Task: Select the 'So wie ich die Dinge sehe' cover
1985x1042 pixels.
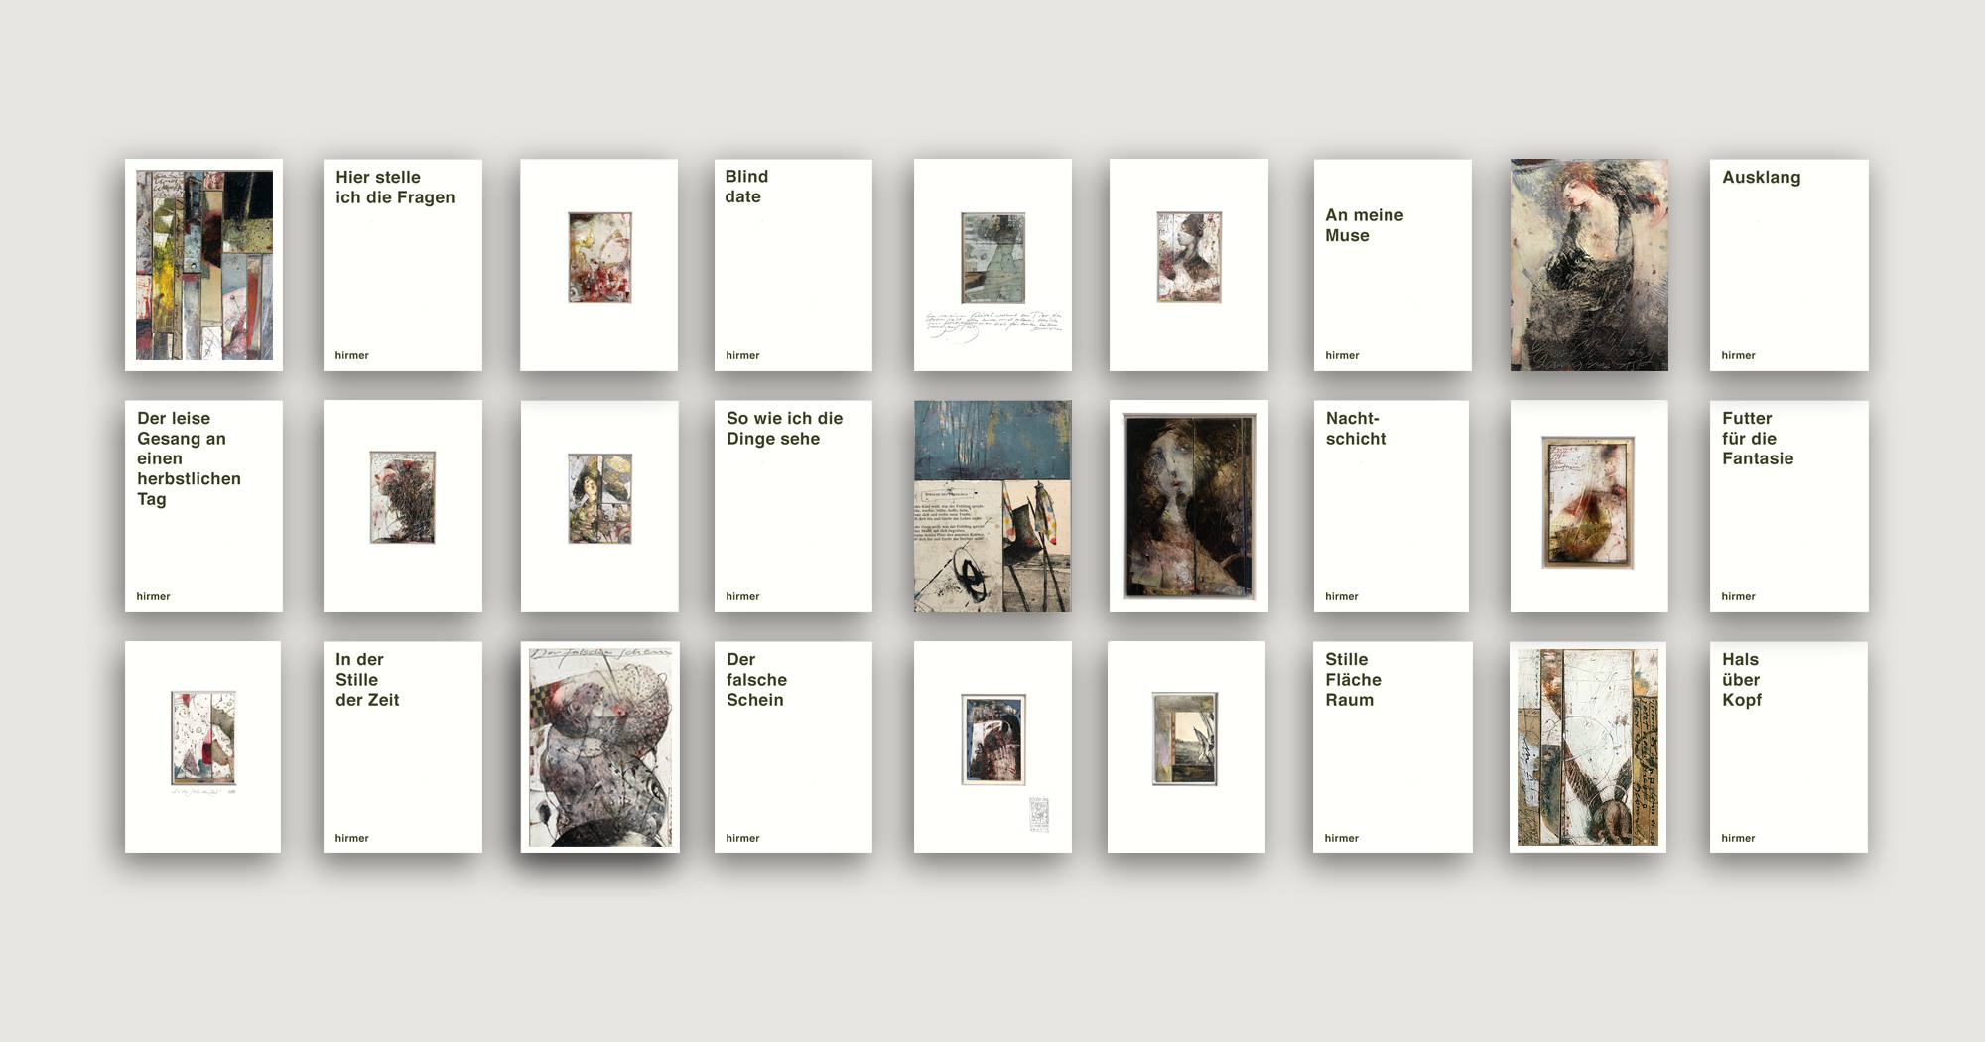Action: click(x=793, y=506)
